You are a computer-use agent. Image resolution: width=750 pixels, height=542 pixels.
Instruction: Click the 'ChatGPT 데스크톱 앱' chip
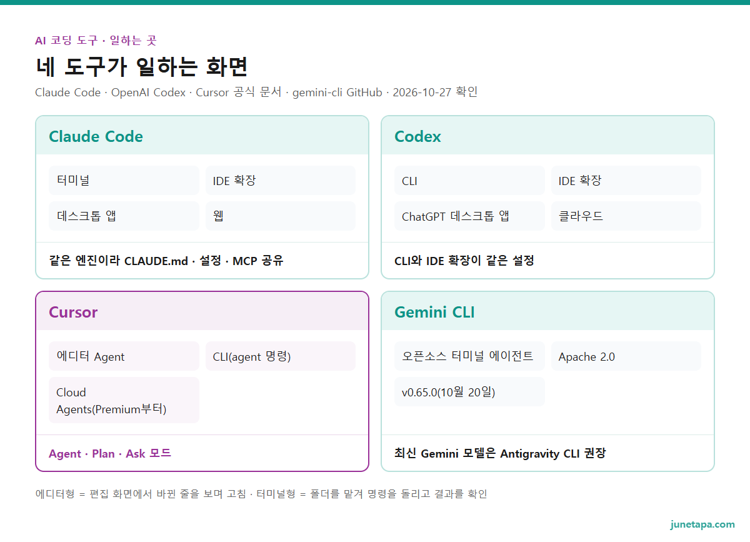(469, 216)
